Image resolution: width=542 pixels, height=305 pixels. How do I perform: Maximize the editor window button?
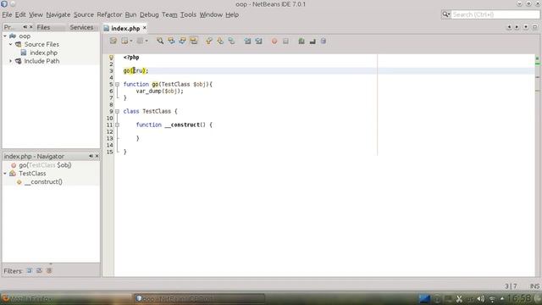pyautogui.click(x=534, y=27)
